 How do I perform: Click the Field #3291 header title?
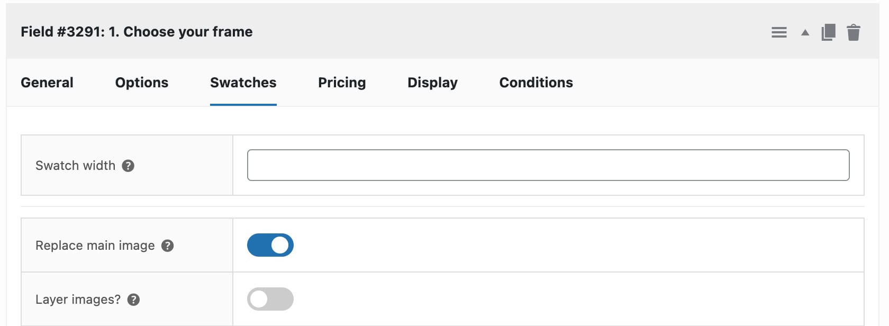[137, 32]
